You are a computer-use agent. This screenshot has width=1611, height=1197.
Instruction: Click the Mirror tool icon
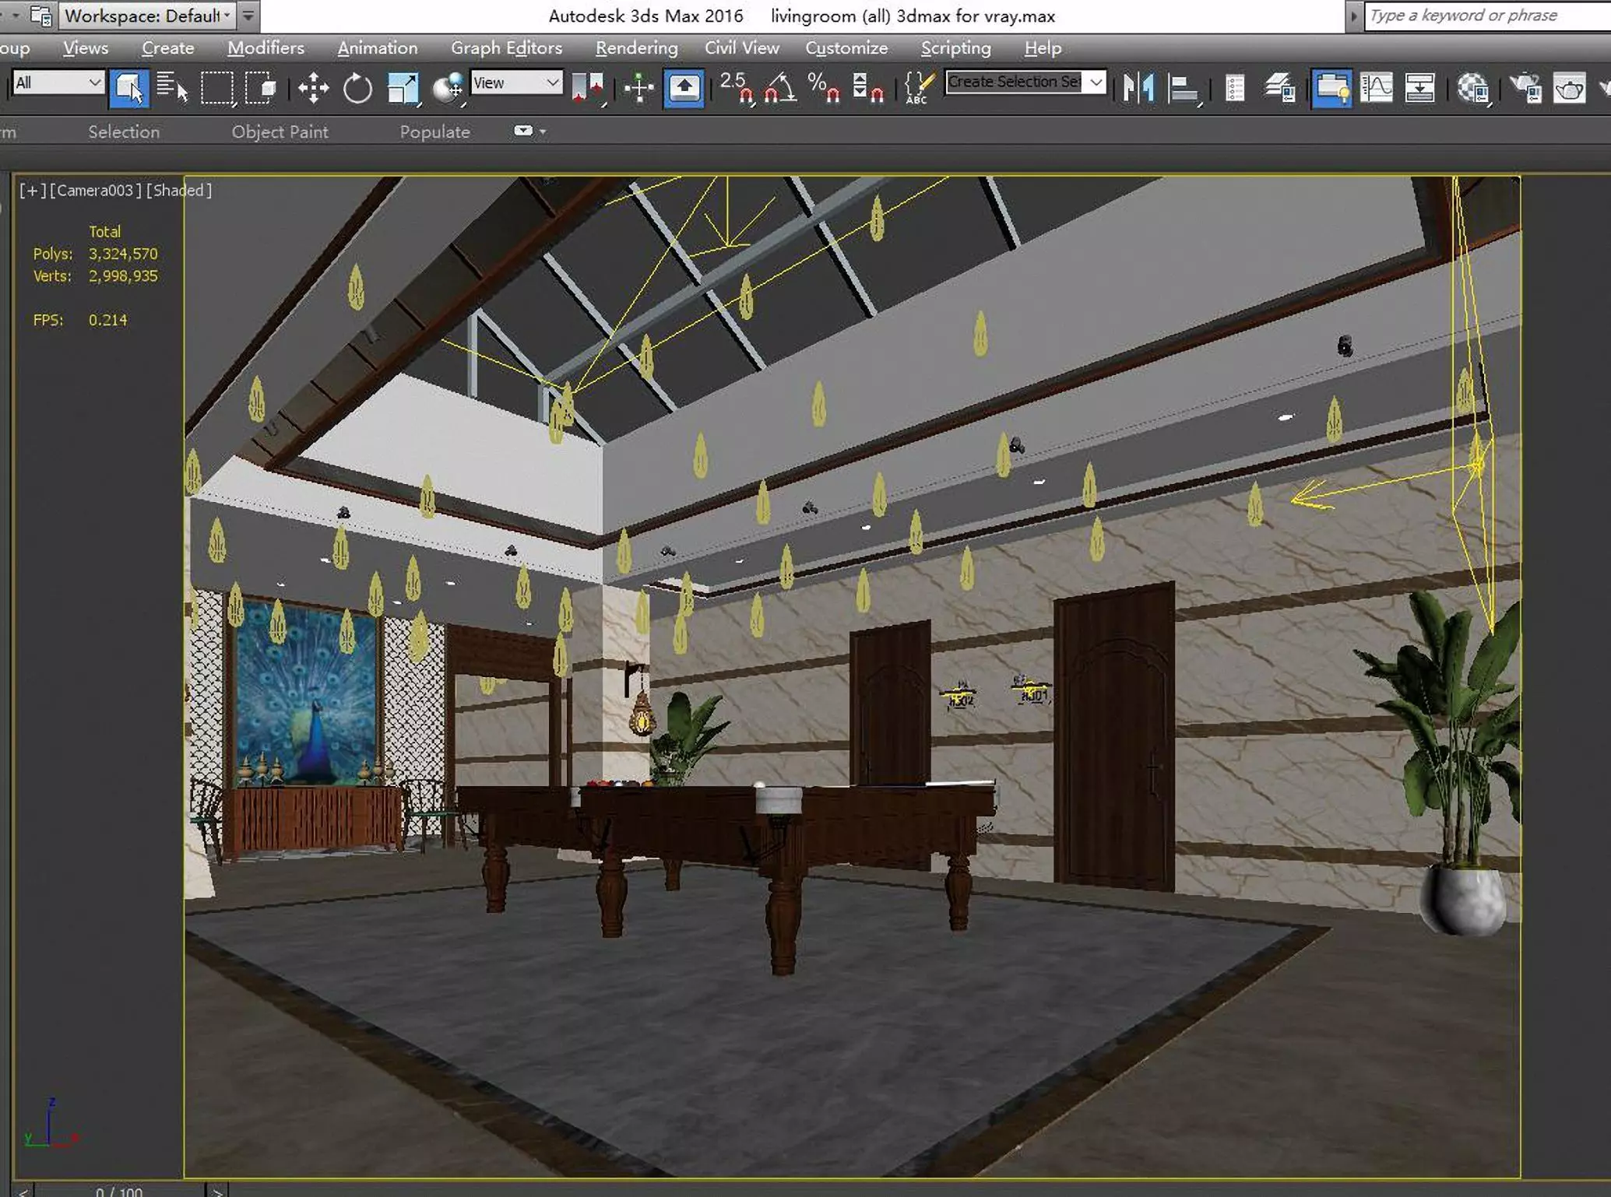pos(1138,87)
